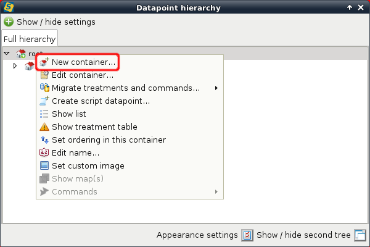Click the warning triangle Show treatment table icon

44,127
